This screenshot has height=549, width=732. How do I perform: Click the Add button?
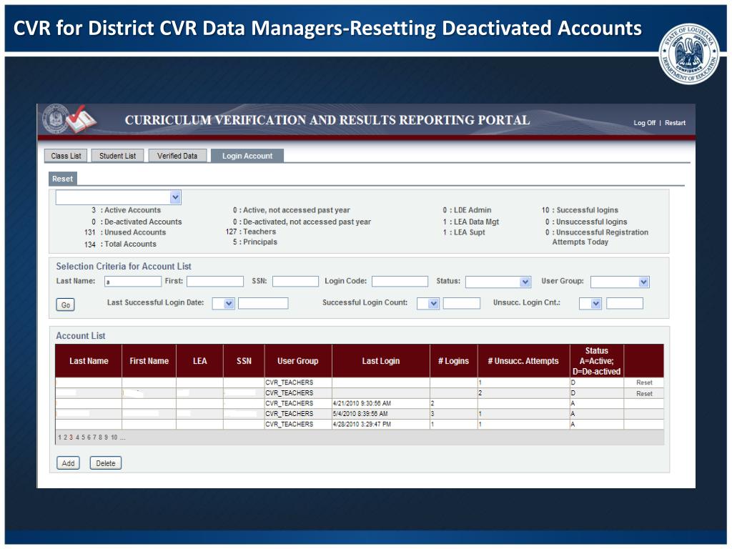click(x=68, y=463)
